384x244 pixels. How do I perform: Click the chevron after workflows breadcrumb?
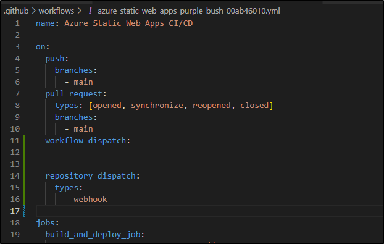point(80,11)
